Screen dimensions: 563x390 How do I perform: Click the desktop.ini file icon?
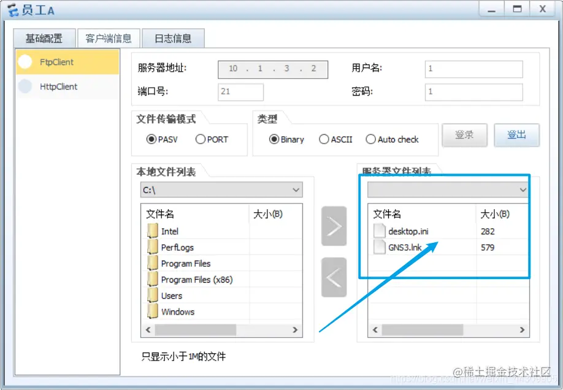click(x=379, y=231)
